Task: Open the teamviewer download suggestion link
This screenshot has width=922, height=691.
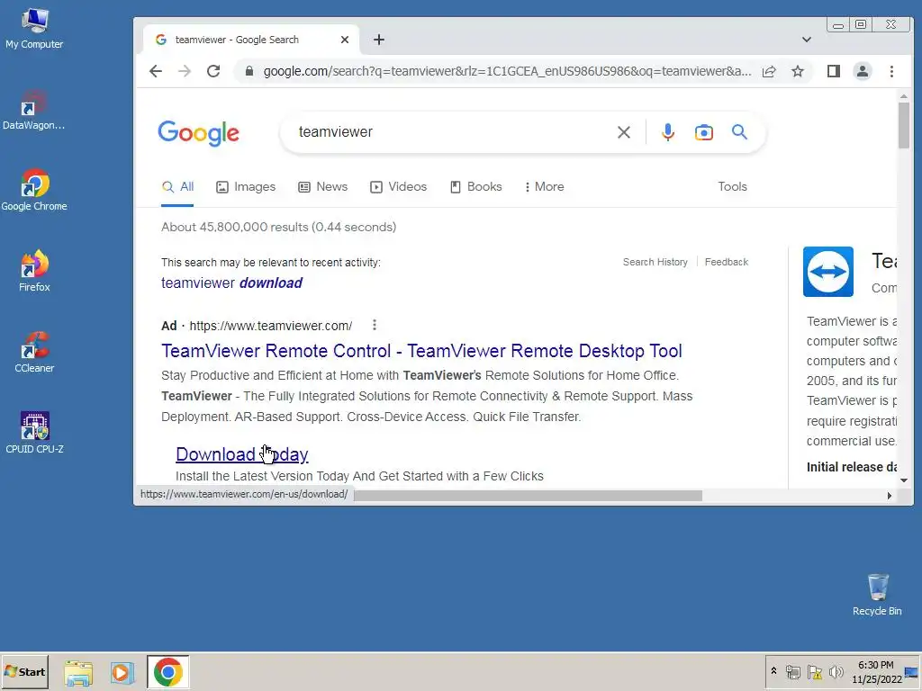Action: 231,283
